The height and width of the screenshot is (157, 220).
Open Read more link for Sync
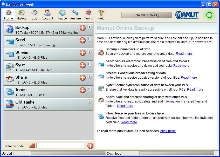(195, 89)
